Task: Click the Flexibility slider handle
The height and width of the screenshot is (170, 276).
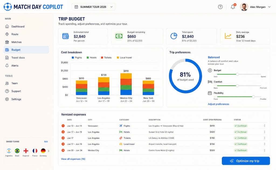Action: [253, 97]
